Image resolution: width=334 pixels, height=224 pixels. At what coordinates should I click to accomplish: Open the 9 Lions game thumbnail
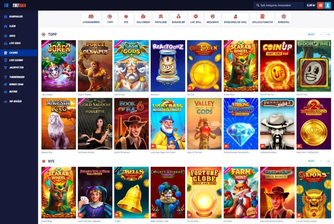coord(314,193)
